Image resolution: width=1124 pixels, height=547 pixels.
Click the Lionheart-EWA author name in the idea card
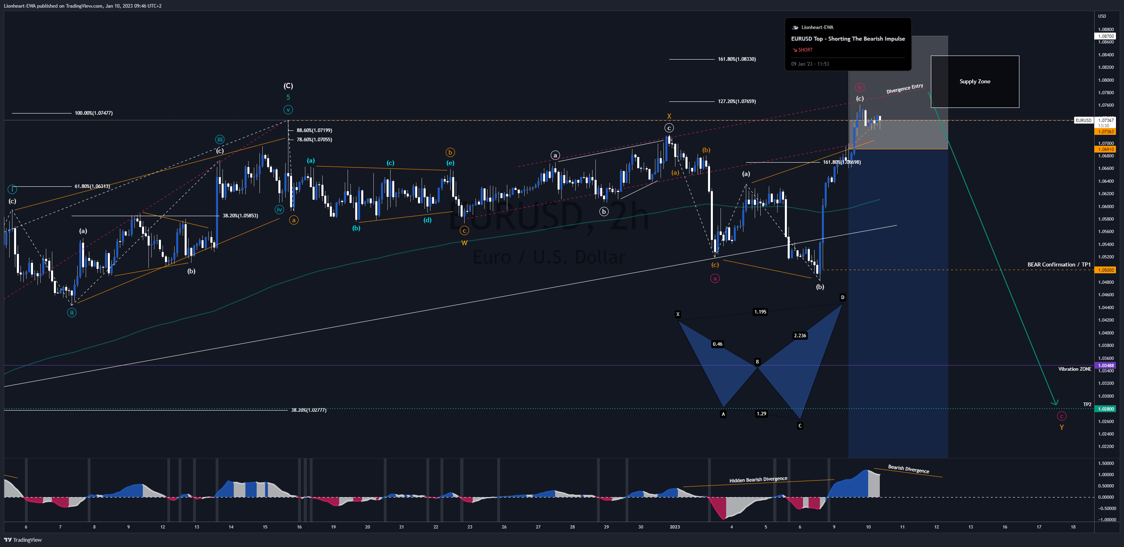coord(817,27)
